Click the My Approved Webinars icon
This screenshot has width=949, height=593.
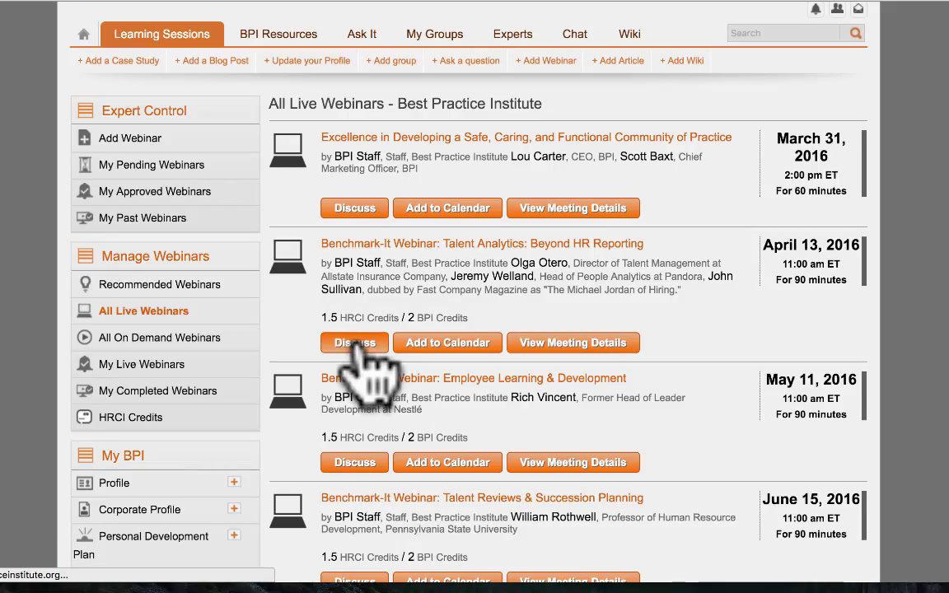[85, 191]
